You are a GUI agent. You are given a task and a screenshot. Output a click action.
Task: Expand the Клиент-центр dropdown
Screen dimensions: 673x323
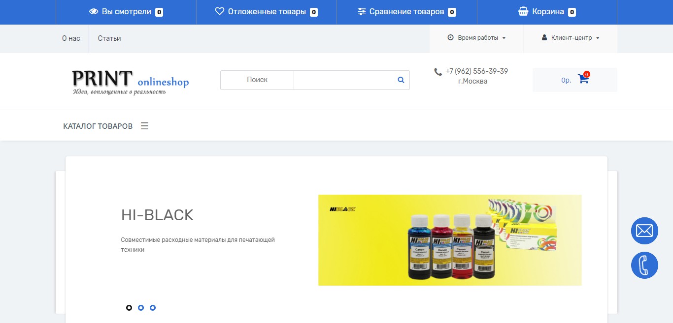[x=571, y=38]
